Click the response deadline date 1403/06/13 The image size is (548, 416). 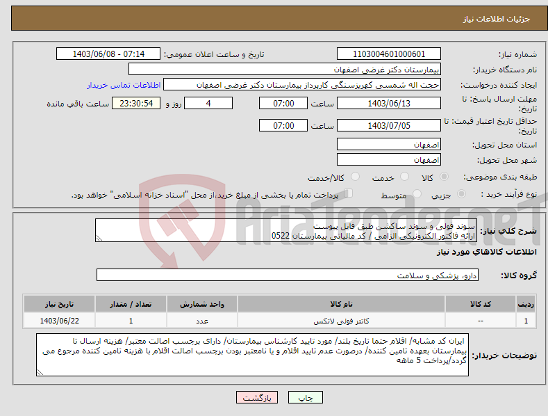click(389, 103)
